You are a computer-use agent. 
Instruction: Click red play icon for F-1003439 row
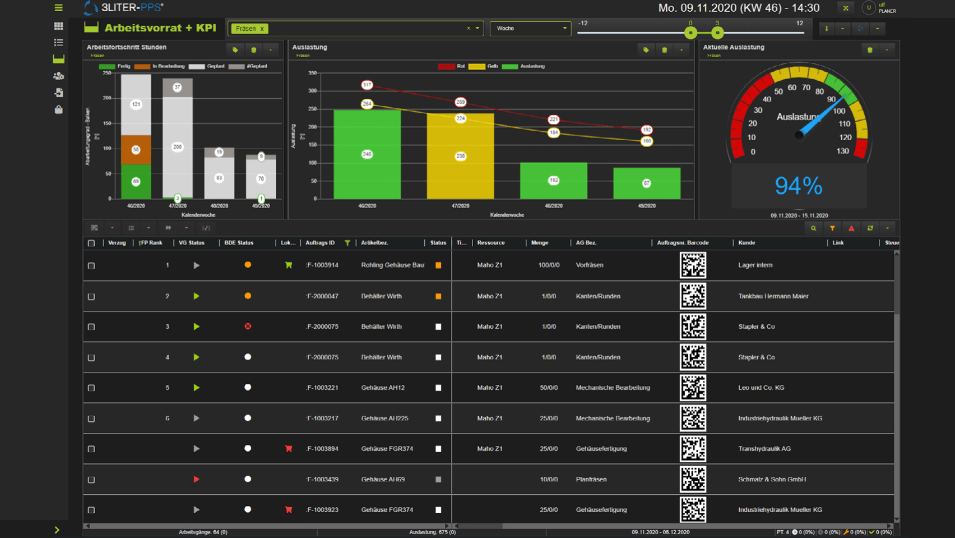tap(196, 480)
